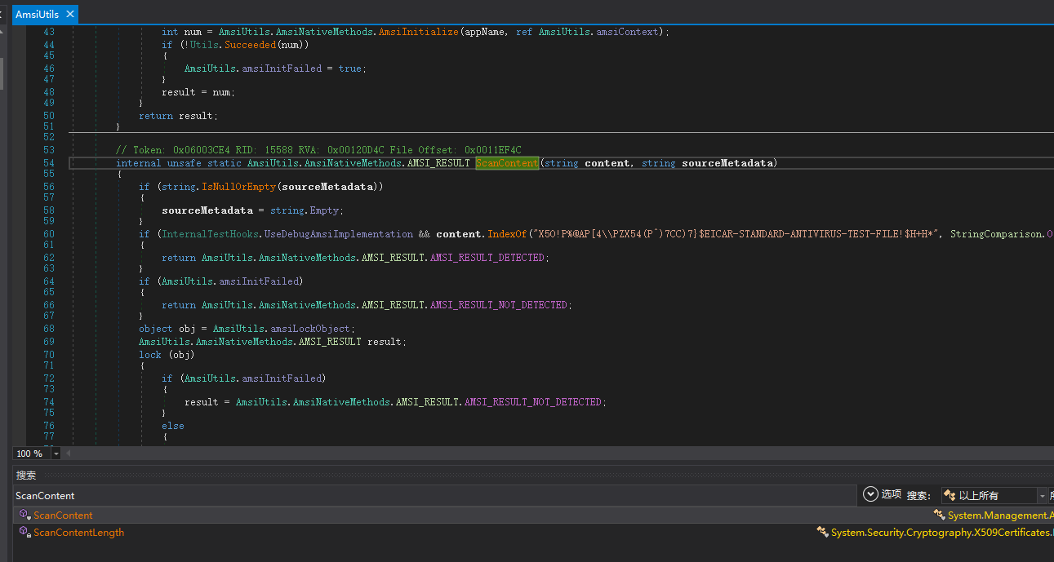Click the System.Security.Cryptography.X509Certificates result location
The height and width of the screenshot is (562, 1054).
pyautogui.click(x=942, y=533)
